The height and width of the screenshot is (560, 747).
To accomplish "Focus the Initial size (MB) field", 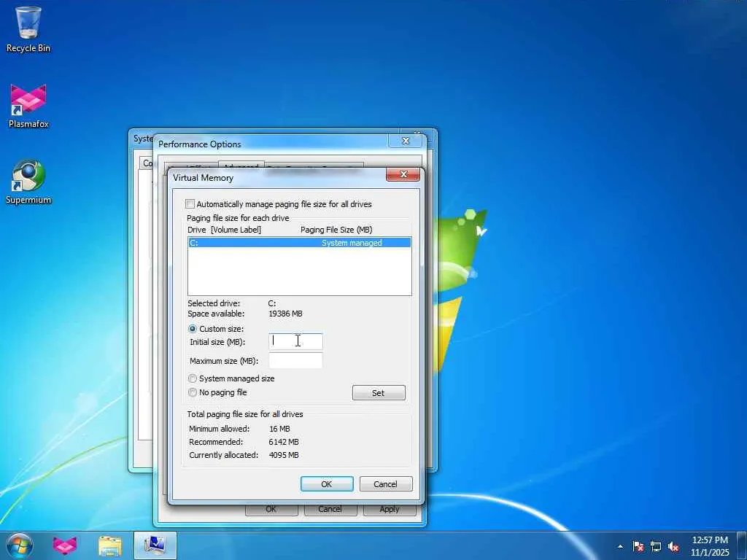I will coord(296,341).
